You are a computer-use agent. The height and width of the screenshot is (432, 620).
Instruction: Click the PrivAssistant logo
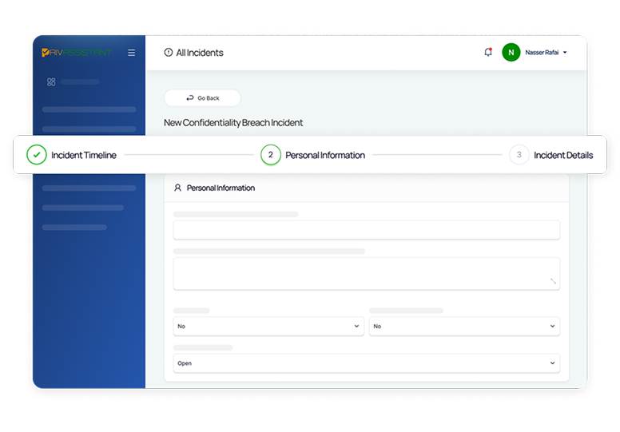point(77,53)
